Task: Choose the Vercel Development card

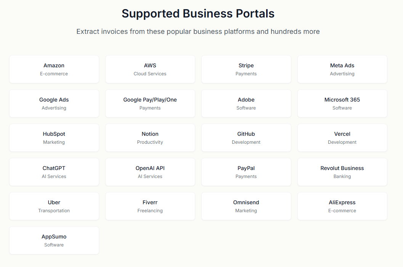Action: [x=342, y=138]
